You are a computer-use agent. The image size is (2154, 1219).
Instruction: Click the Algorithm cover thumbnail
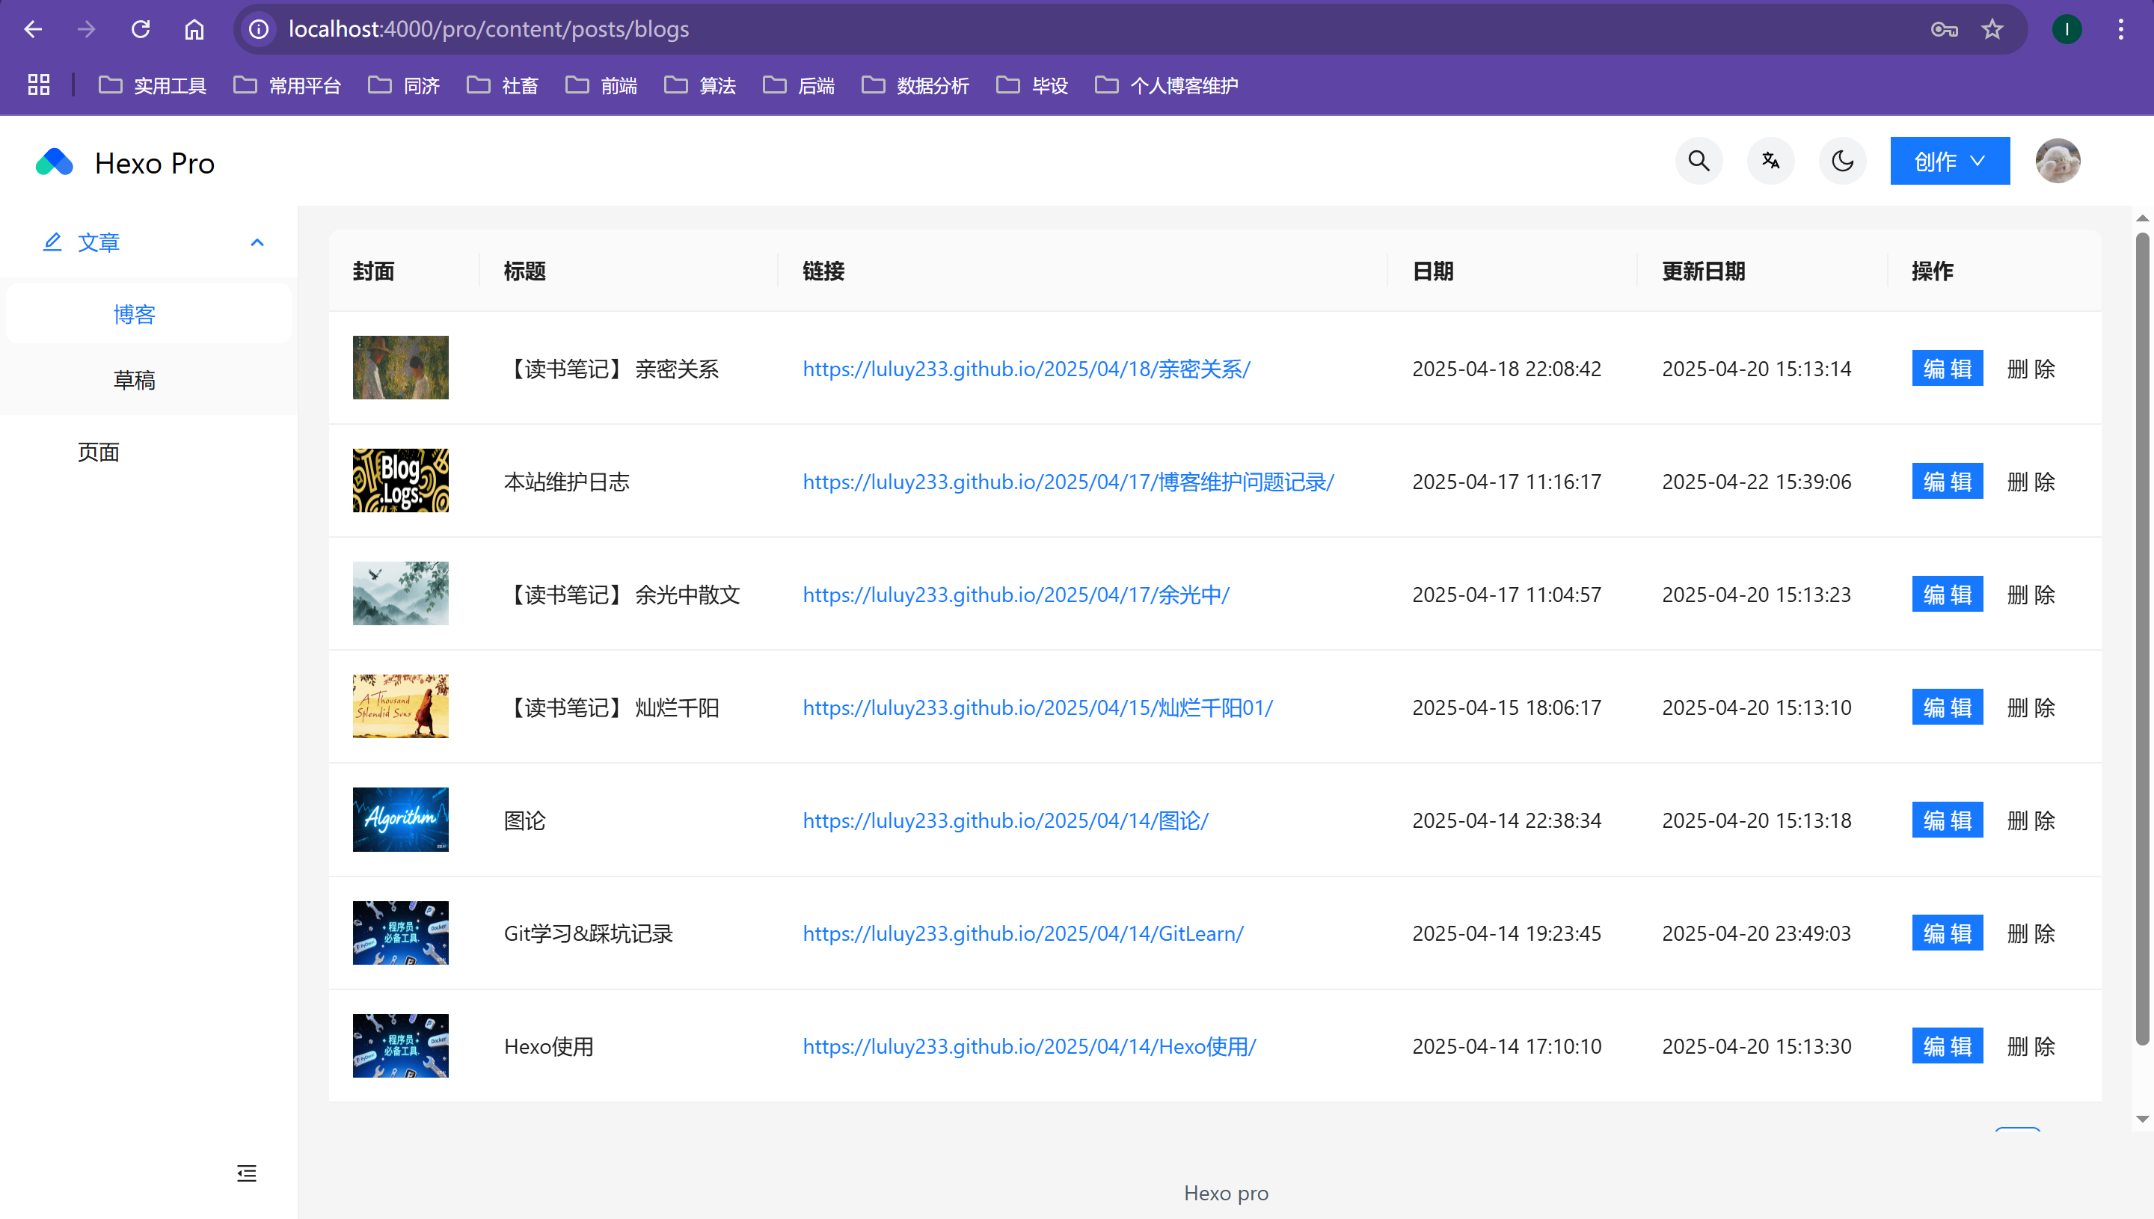(x=400, y=820)
